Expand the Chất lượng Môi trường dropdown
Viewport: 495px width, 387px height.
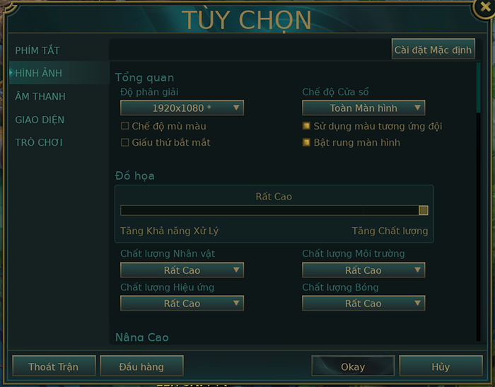tap(363, 270)
